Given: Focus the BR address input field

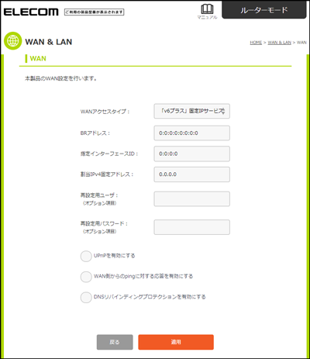Looking at the screenshot, I should pos(191,133).
